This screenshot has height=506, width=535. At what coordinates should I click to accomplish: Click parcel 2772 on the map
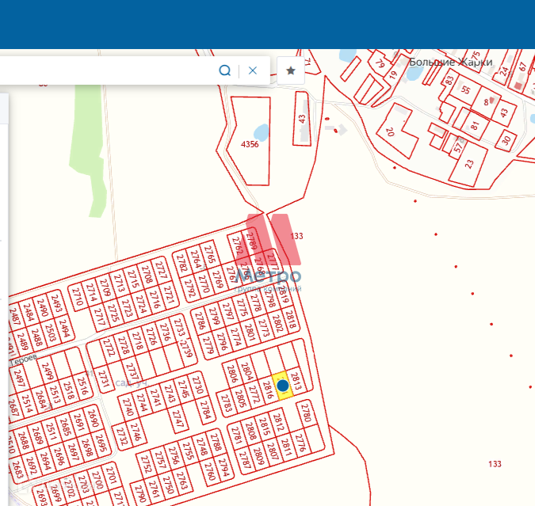(254, 394)
